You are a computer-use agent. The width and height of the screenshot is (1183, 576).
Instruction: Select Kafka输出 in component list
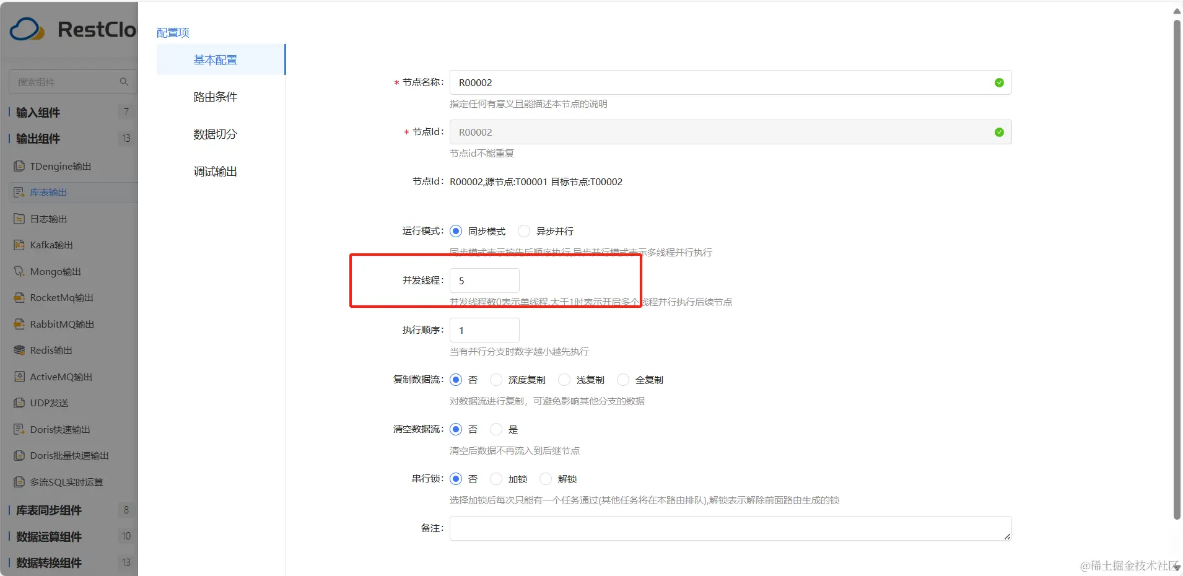pos(51,245)
